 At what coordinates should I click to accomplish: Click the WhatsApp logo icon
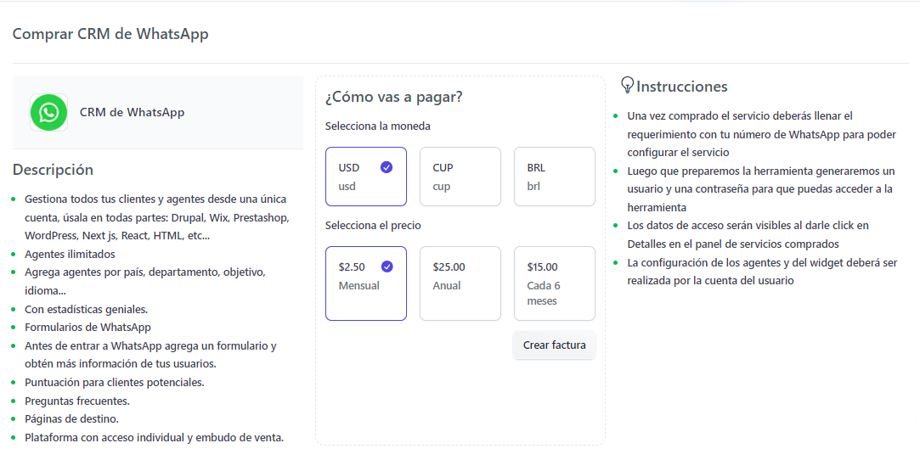pyautogui.click(x=48, y=112)
